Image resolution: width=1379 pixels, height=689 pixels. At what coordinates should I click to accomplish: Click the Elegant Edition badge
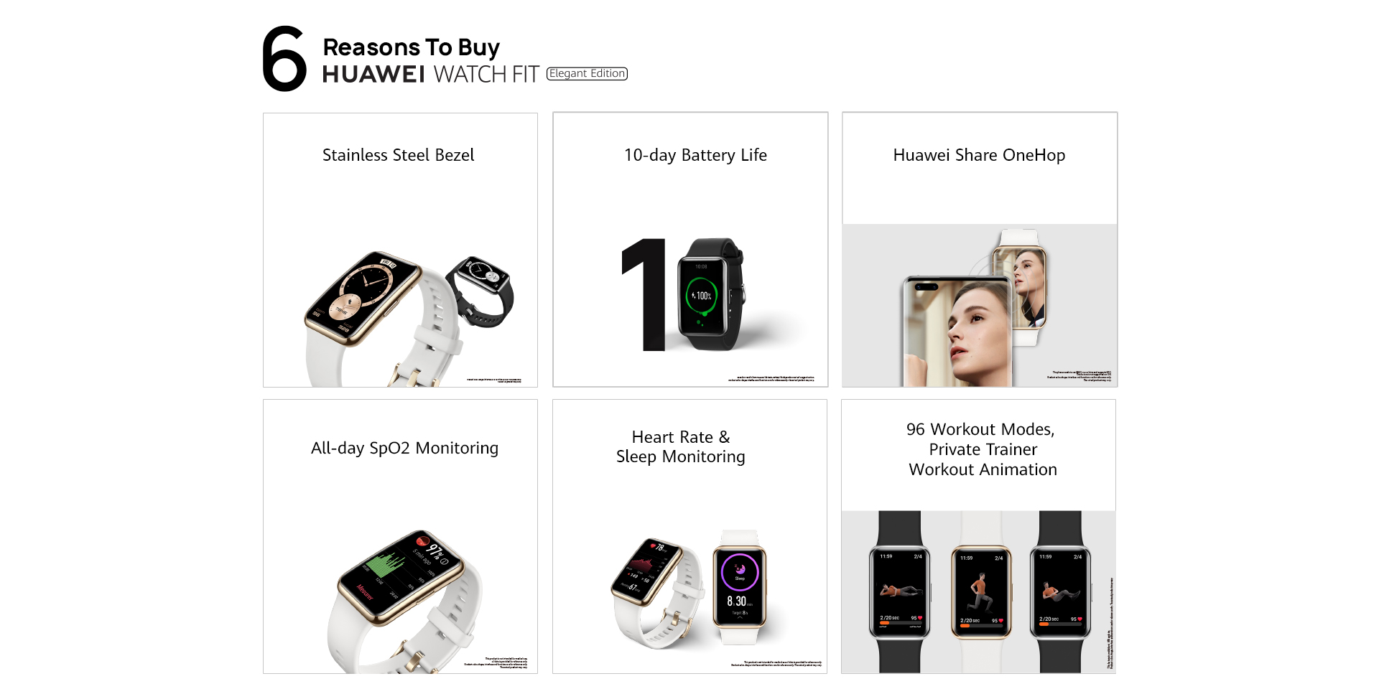point(587,73)
